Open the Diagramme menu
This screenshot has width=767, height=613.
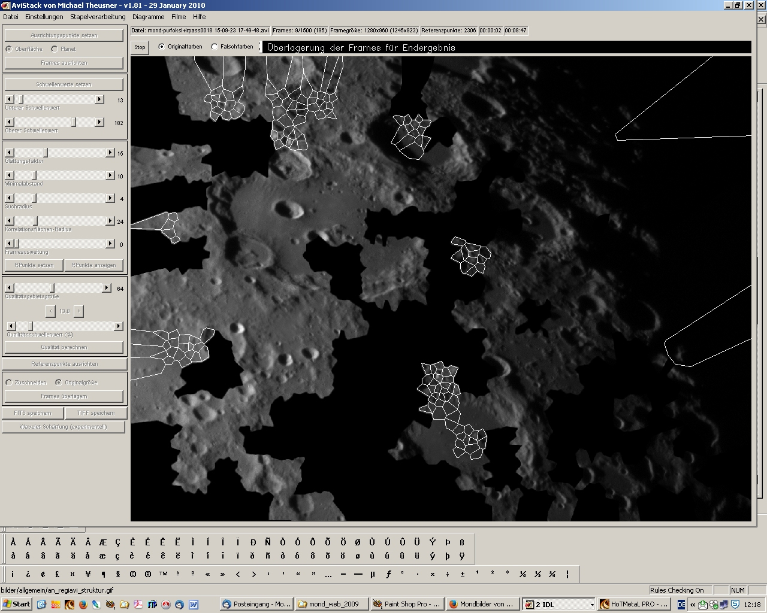[148, 17]
